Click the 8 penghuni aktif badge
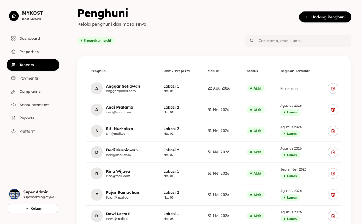Viewport: 362px width, 224px height. (x=96, y=41)
